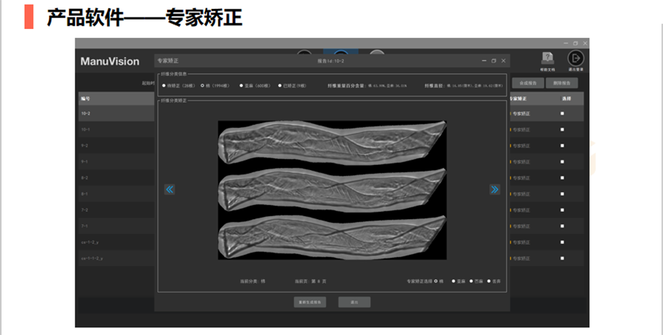The image size is (663, 335).
Task: Click the 重新生成报告 button
Action: (310, 302)
